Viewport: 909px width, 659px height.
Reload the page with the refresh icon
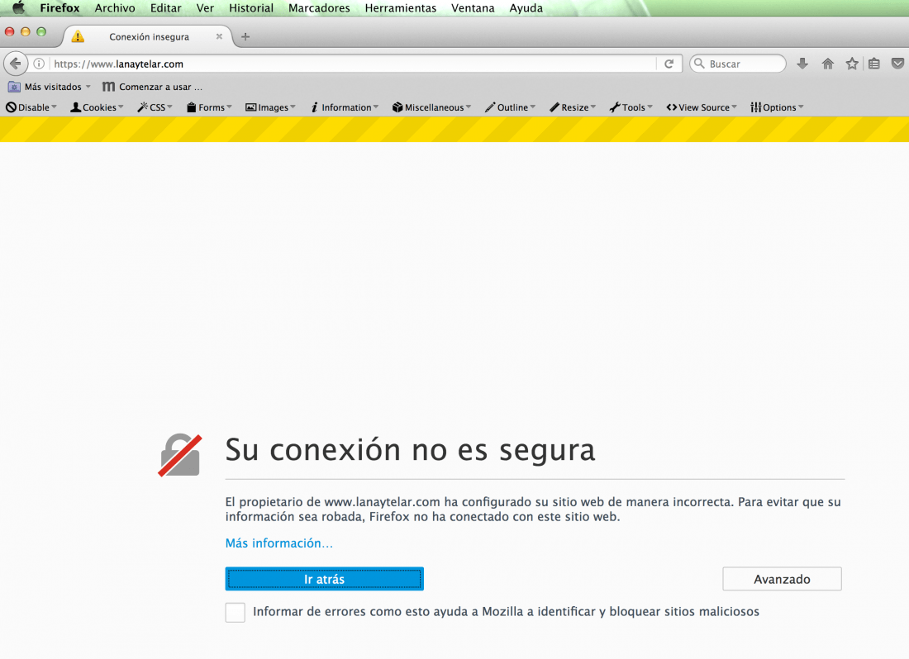pyautogui.click(x=669, y=64)
